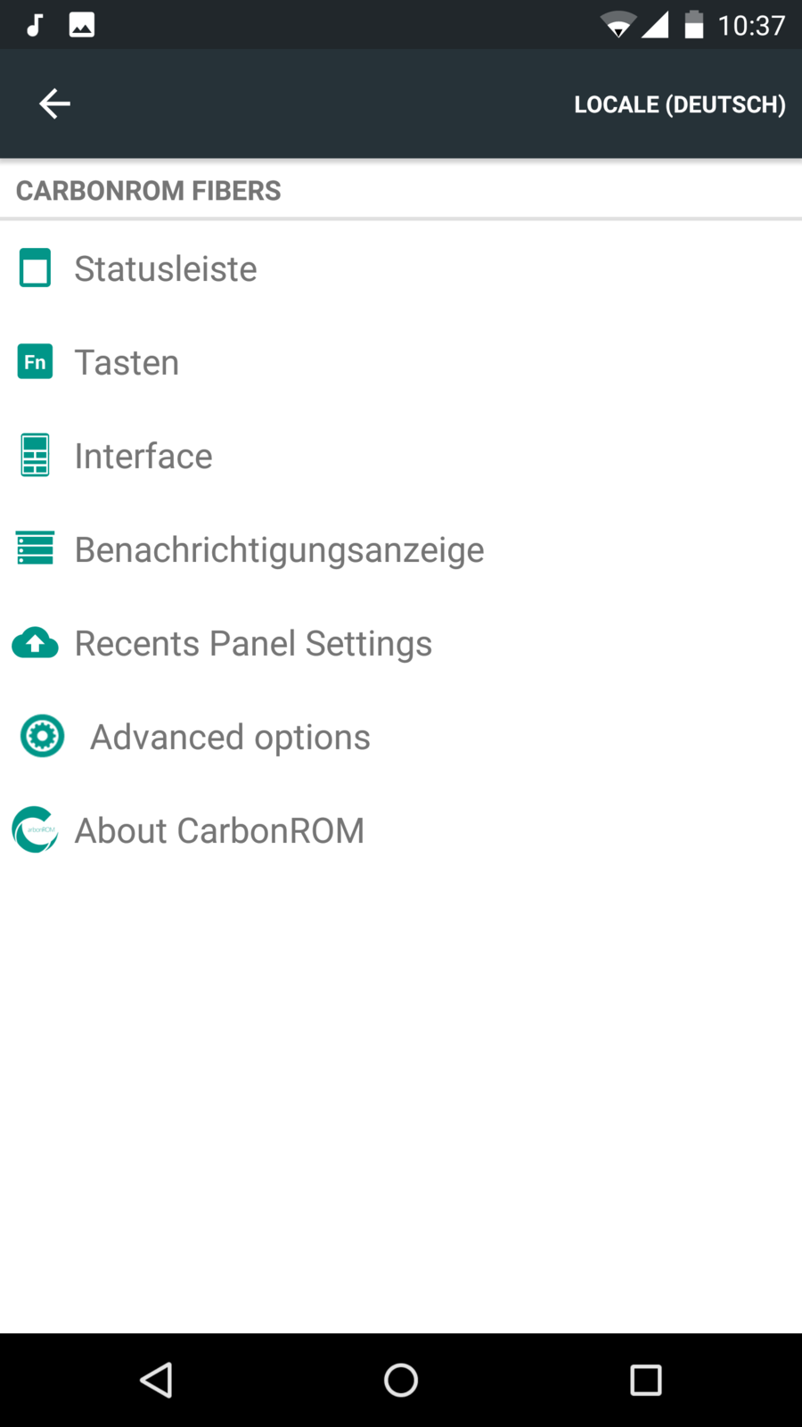This screenshot has width=802, height=1427.
Task: Click the Recents Panel cloud icon
Action: 36,643
